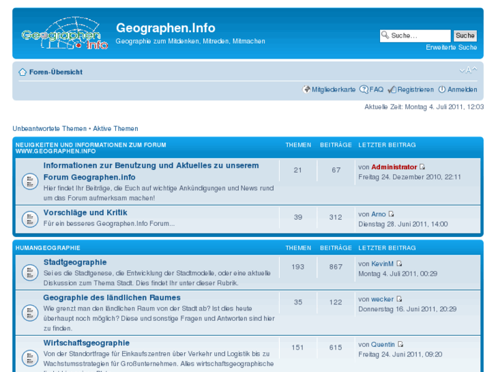Click forum icon for Geographie des ländlichen Raumes
496x372 pixels.
point(30,313)
